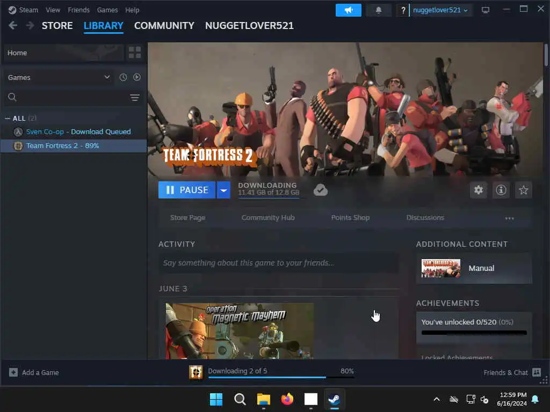Open File Explorer from taskbar
550x412 pixels.
click(263, 399)
